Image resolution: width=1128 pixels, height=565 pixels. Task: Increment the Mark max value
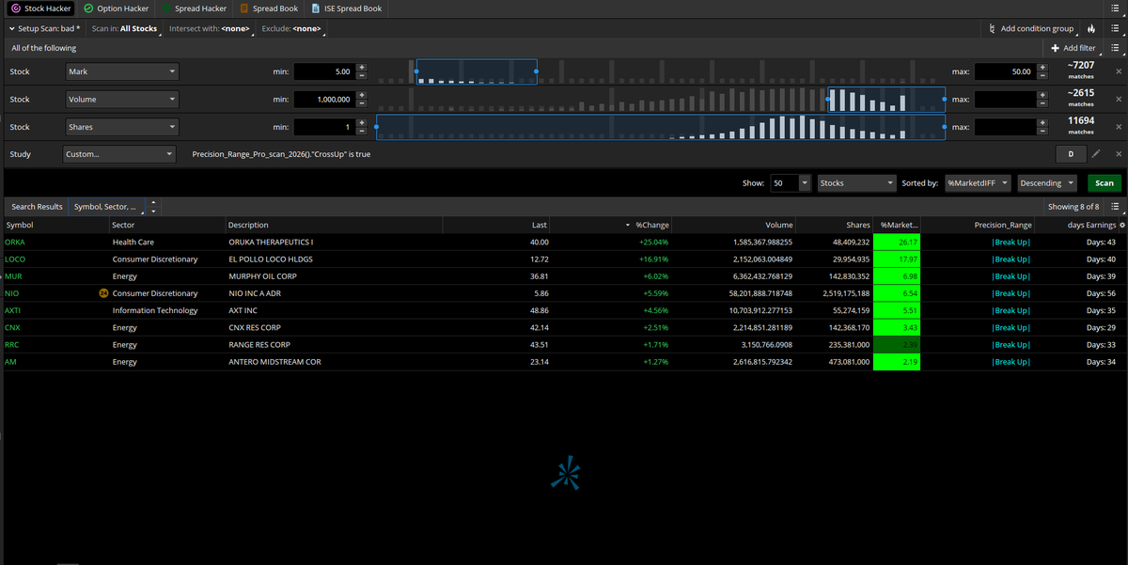[1042, 68]
